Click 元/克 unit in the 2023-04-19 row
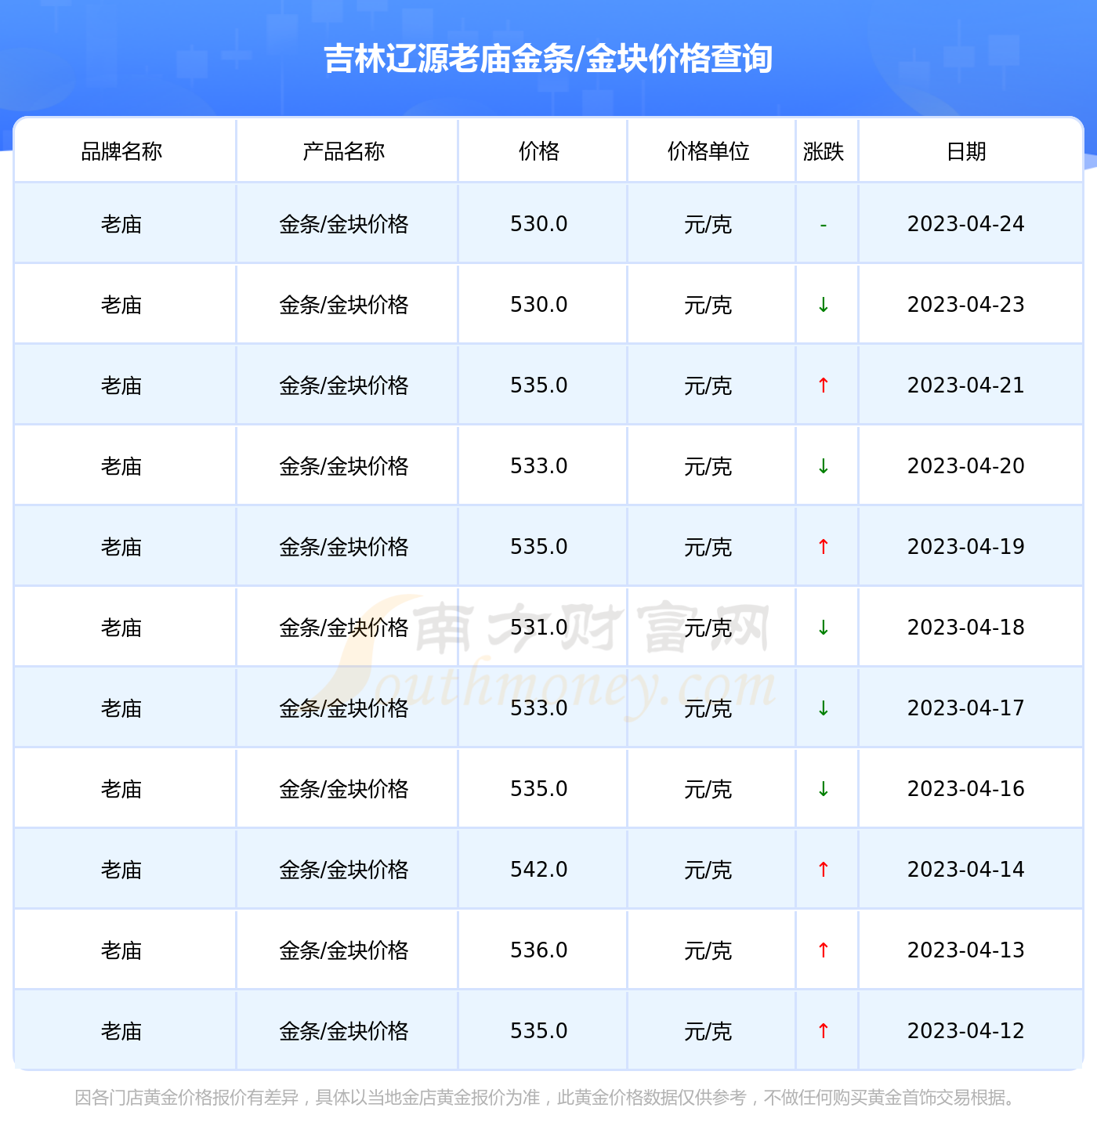1097x1140 pixels. point(708,548)
